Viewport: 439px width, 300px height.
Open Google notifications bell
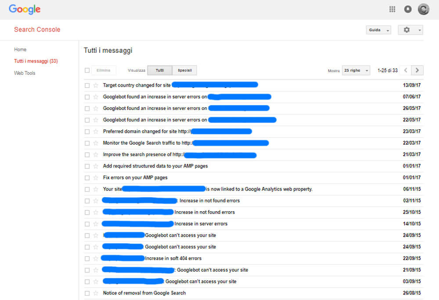pos(408,9)
